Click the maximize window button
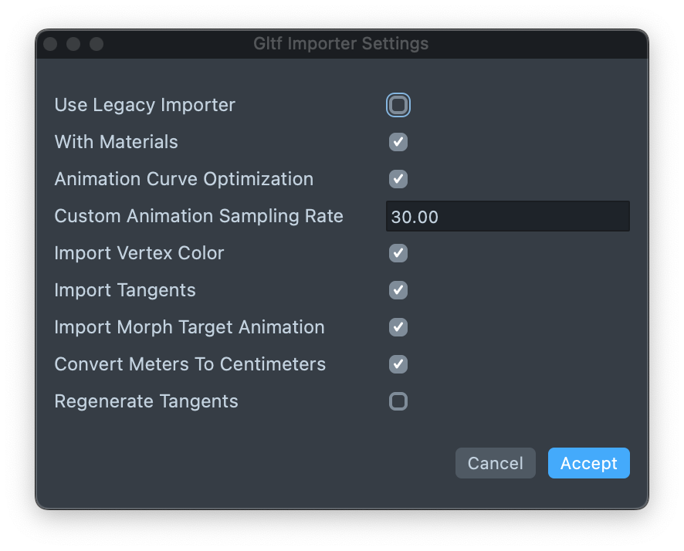 tap(97, 44)
